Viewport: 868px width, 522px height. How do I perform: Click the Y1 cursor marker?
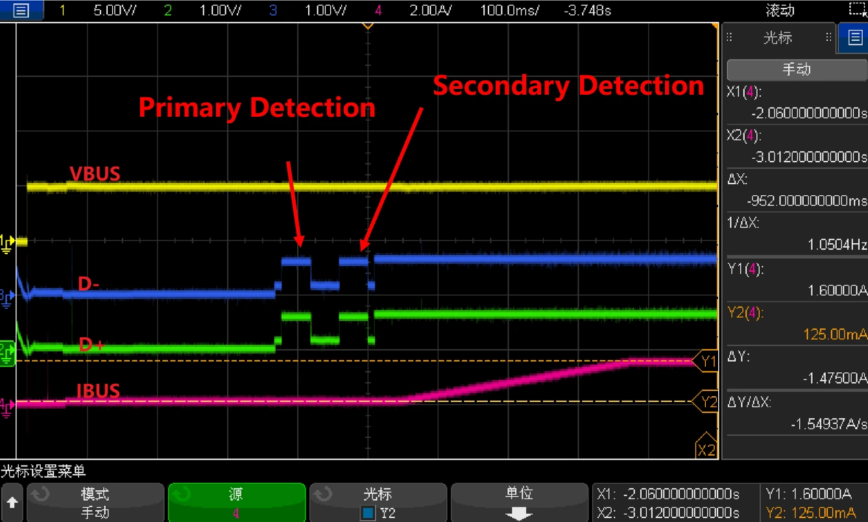706,361
